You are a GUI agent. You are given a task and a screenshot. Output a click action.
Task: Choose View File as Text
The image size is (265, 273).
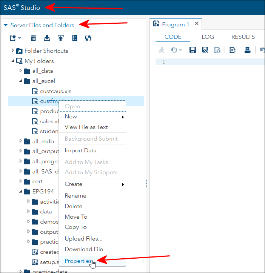92,127
